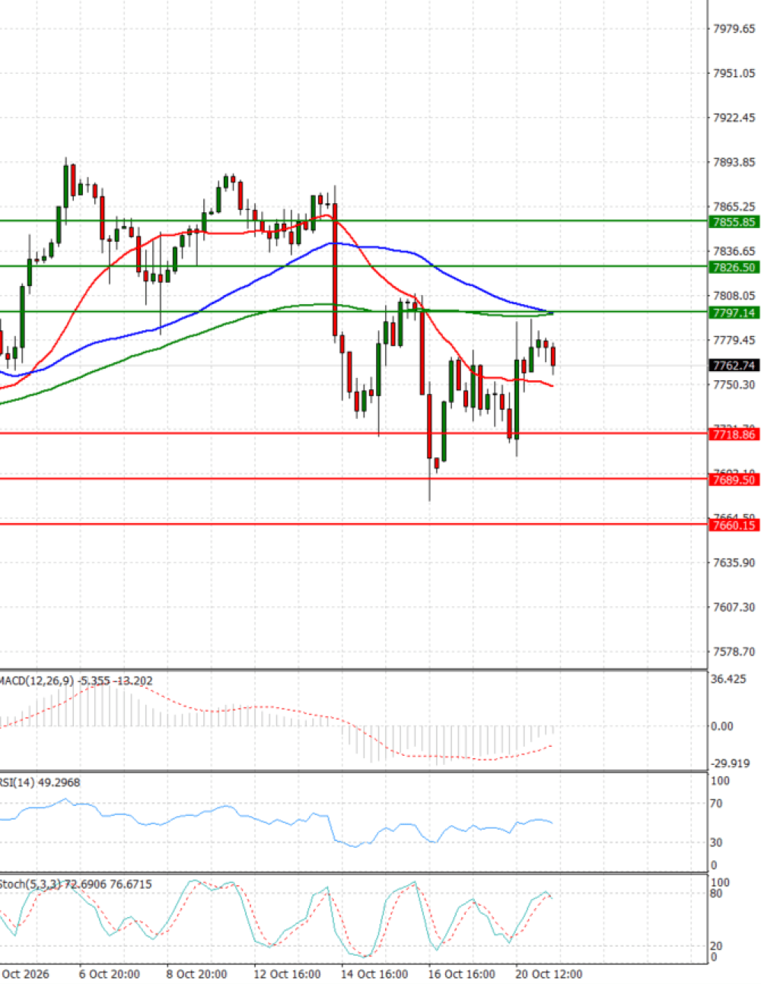Select the 8 Oct 20:00 time label
Viewport: 761px width, 984px height.
[x=196, y=974]
